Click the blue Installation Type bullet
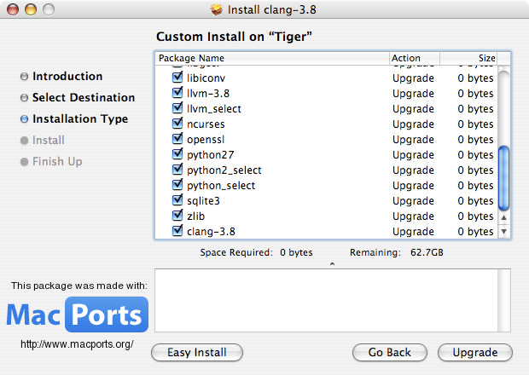Viewport: 529px width, 375px height. pyautogui.click(x=24, y=119)
